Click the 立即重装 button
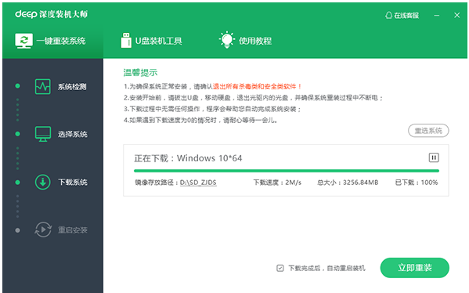Image resolution: width=469 pixels, height=293 pixels. click(414, 268)
